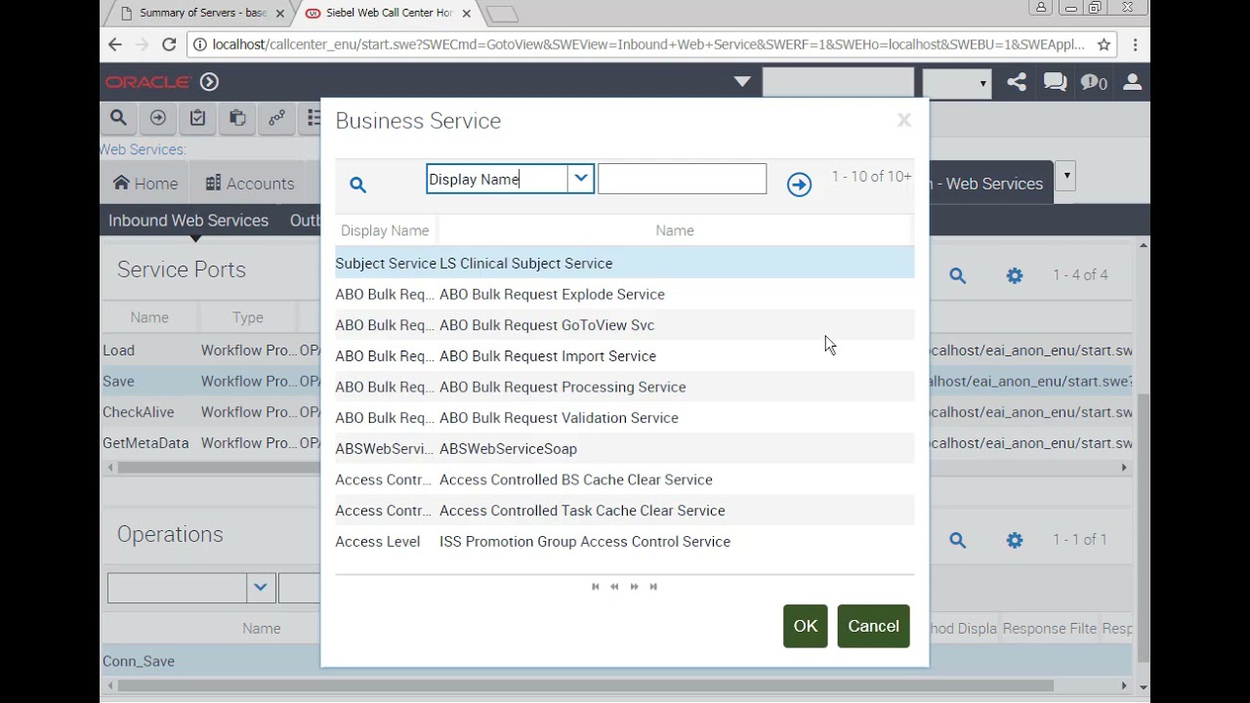Image resolution: width=1250 pixels, height=703 pixels.
Task: Open the user profile icon
Action: point(1133,82)
